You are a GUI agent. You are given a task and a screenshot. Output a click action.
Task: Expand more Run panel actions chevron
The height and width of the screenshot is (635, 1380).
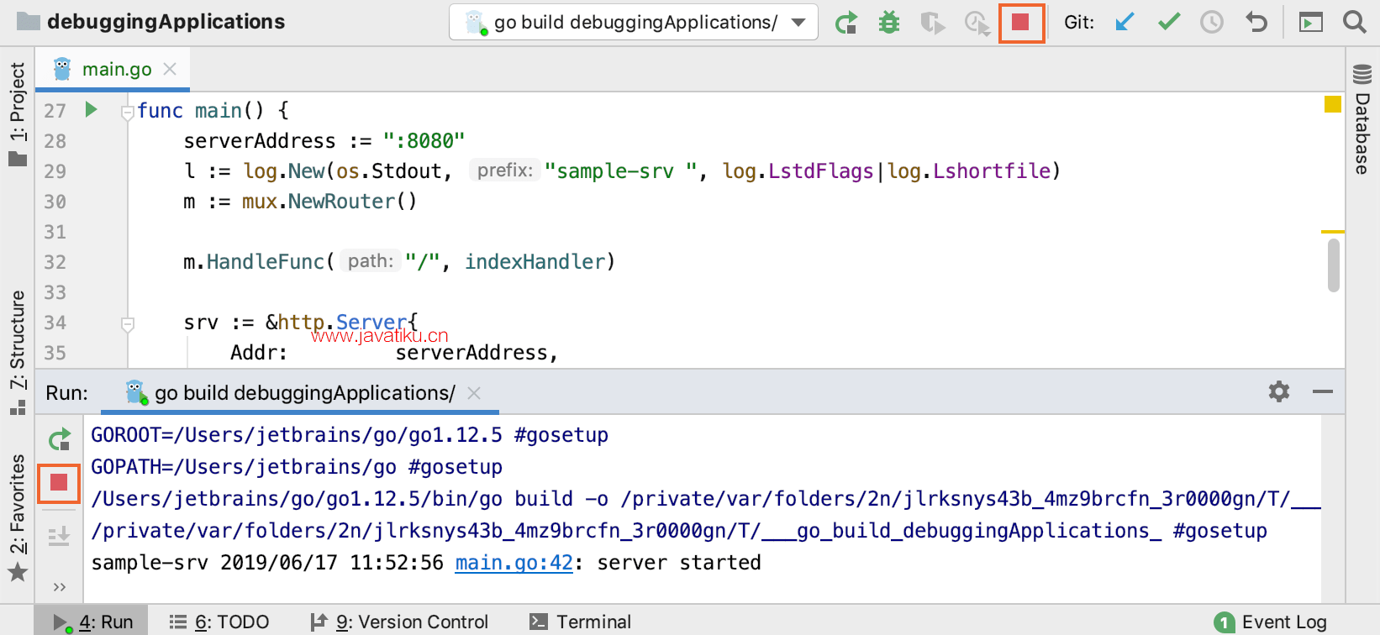(x=59, y=587)
